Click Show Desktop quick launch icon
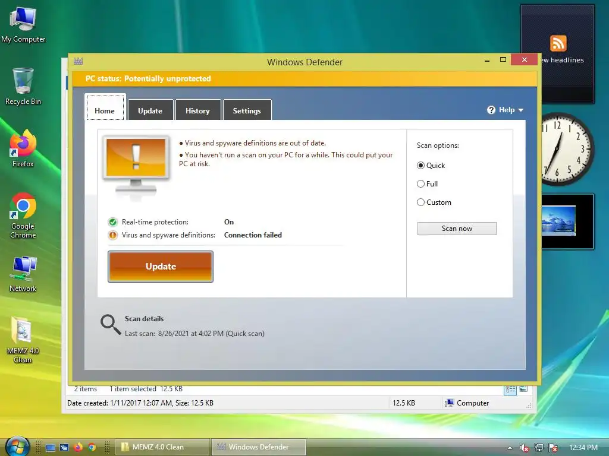 [51, 448]
